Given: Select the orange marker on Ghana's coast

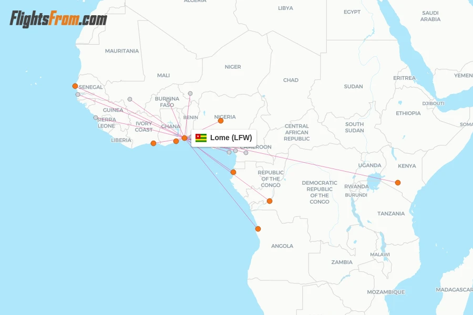Looking at the screenshot, I should pyautogui.click(x=176, y=141).
